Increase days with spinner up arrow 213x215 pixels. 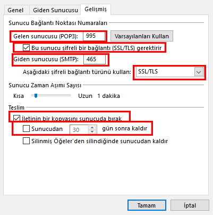92,127
